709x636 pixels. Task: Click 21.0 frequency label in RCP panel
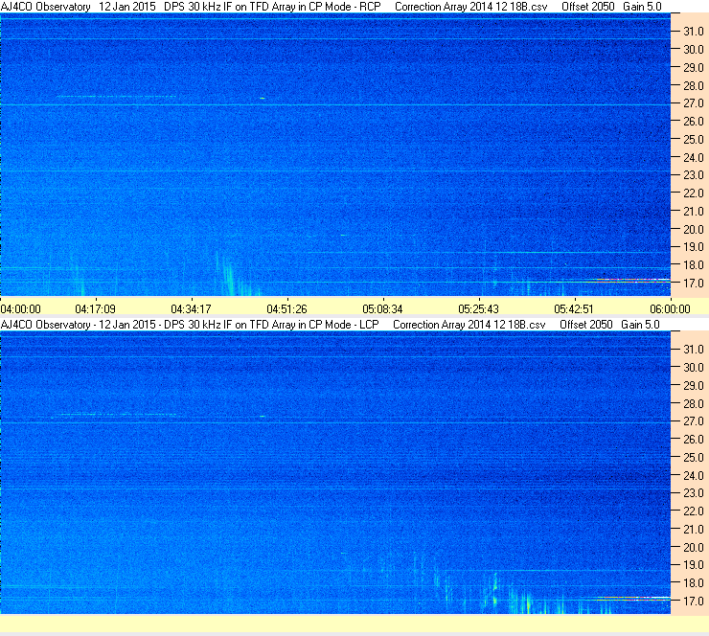[x=693, y=212]
